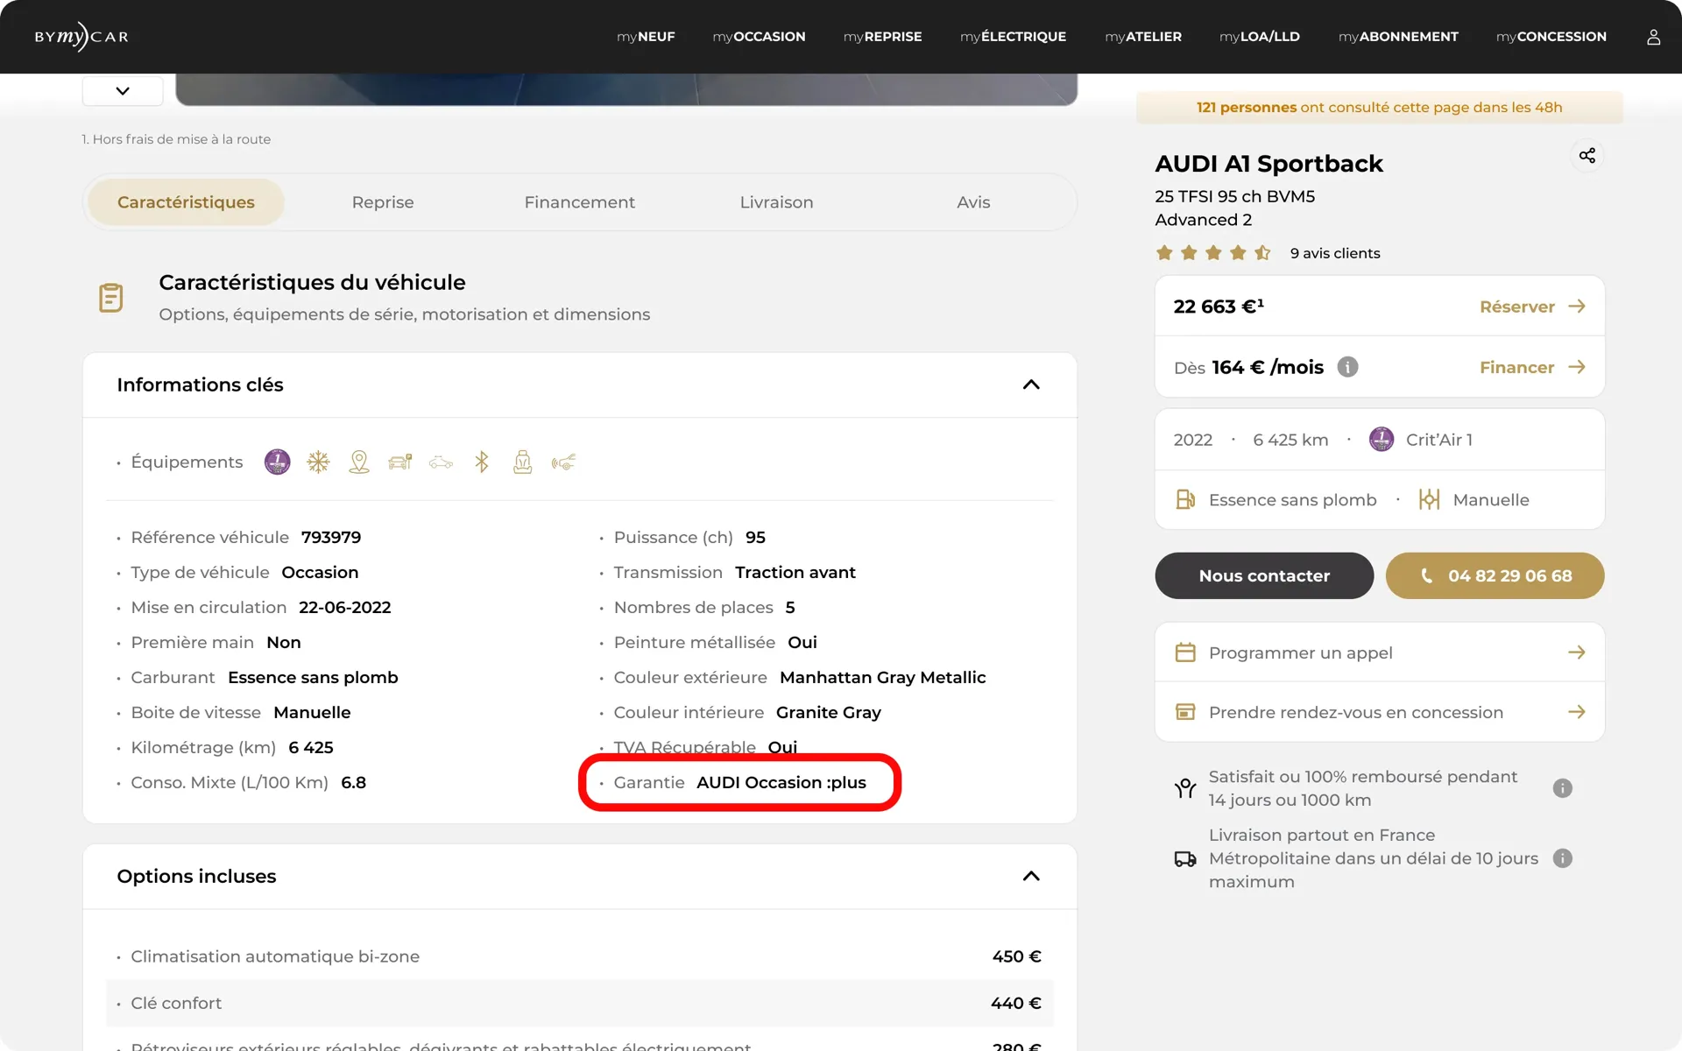
Task: Call 04 82 29 06 68 button
Action: [1495, 575]
